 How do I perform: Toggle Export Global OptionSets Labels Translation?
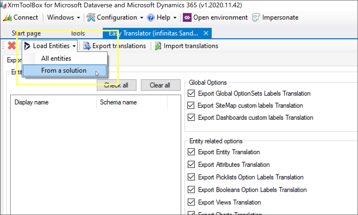(x=191, y=94)
